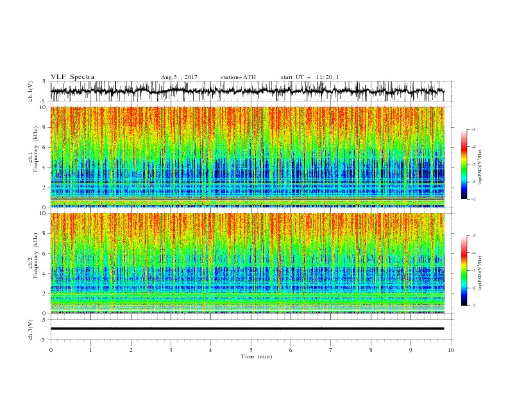The height and width of the screenshot is (393, 508).
Task: Click the ch.1 spectrogram color scale bar
Action: coord(464,164)
